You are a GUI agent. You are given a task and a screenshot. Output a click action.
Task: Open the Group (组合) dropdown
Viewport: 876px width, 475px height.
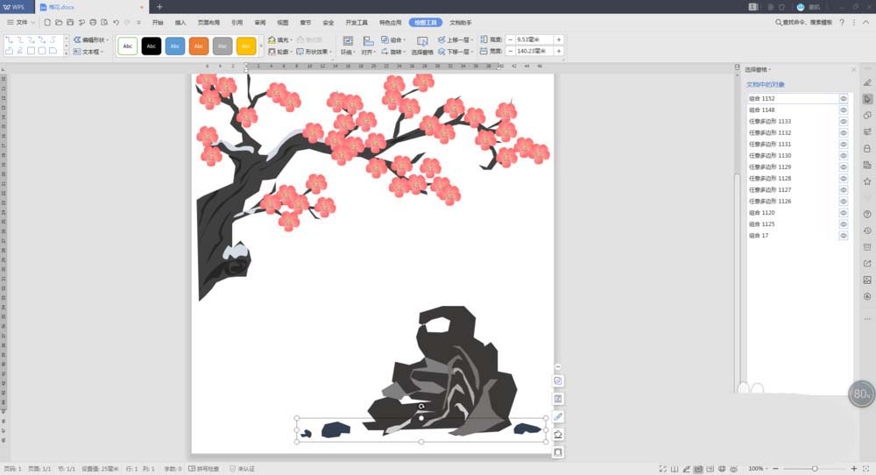coord(393,39)
